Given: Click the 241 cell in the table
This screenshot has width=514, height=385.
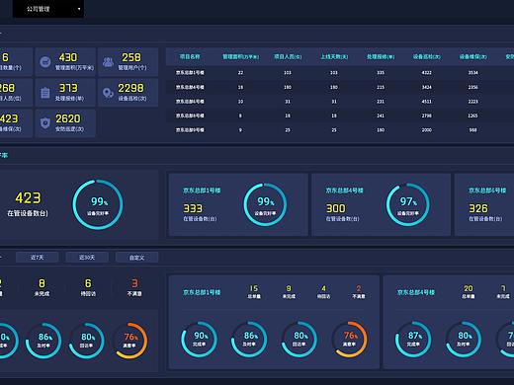Looking at the screenshot, I should pyautogui.click(x=381, y=115).
